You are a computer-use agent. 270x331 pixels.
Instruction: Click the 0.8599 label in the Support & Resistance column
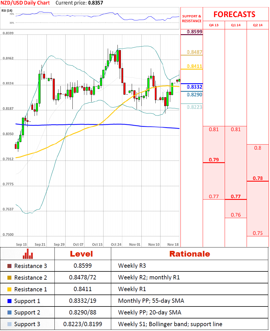[x=194, y=32]
